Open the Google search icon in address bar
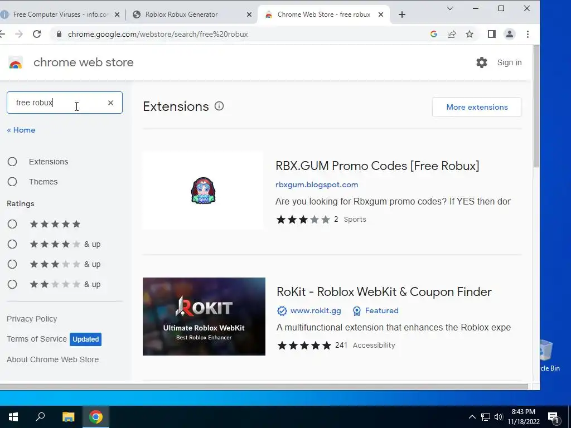This screenshot has width=571, height=428. click(433, 34)
